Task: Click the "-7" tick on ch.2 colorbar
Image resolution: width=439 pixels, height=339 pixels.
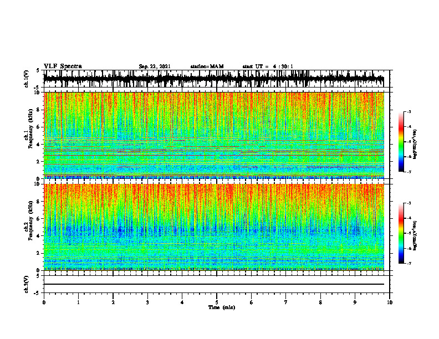Action: tap(409, 264)
